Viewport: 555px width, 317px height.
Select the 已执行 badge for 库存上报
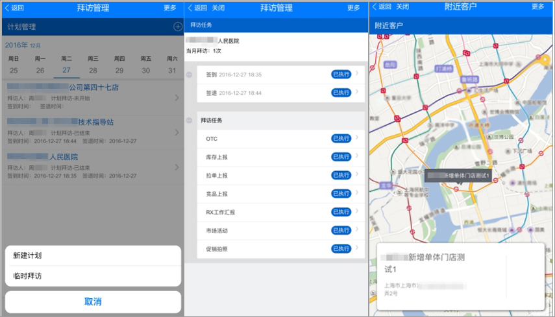[341, 157]
